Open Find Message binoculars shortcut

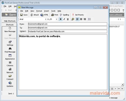(10, 50)
